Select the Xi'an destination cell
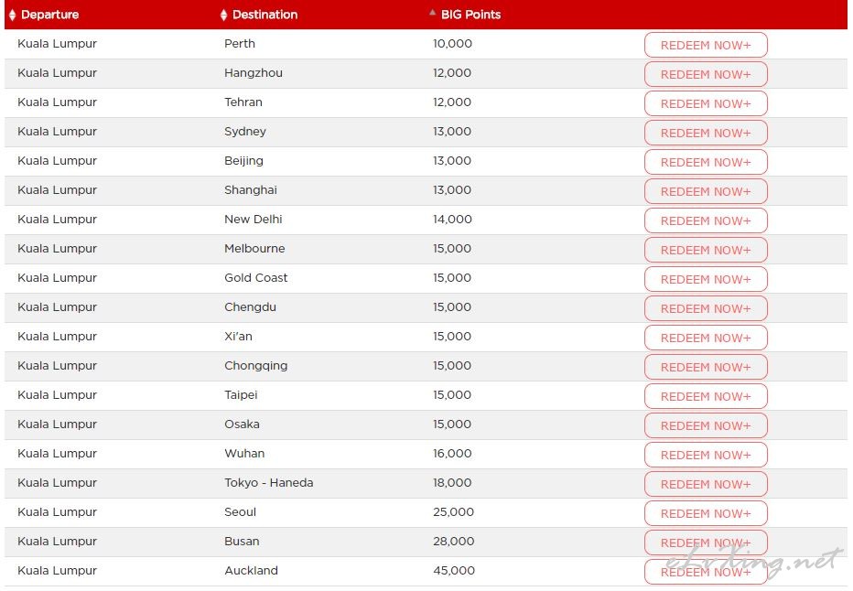The image size is (853, 591). click(238, 337)
